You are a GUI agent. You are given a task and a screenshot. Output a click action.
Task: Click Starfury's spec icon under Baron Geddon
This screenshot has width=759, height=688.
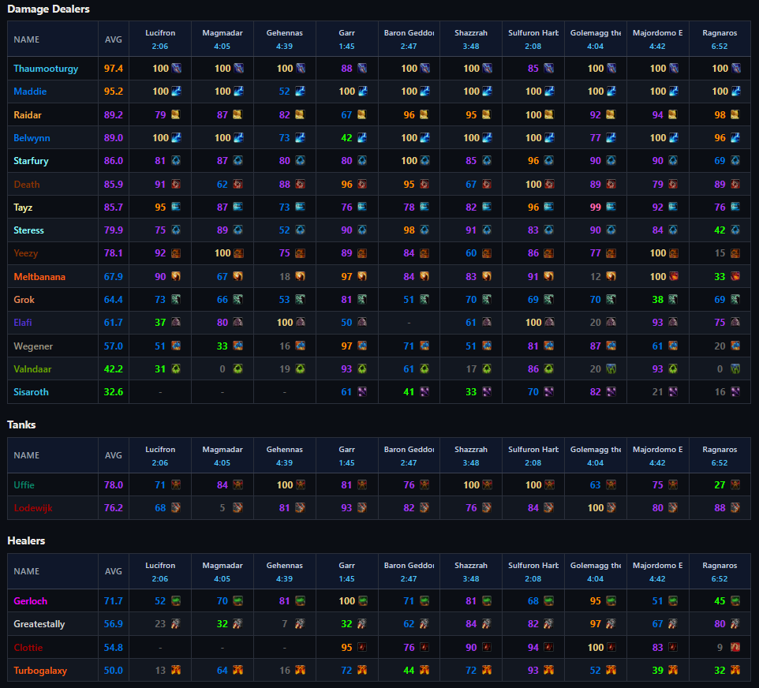pyautogui.click(x=424, y=161)
